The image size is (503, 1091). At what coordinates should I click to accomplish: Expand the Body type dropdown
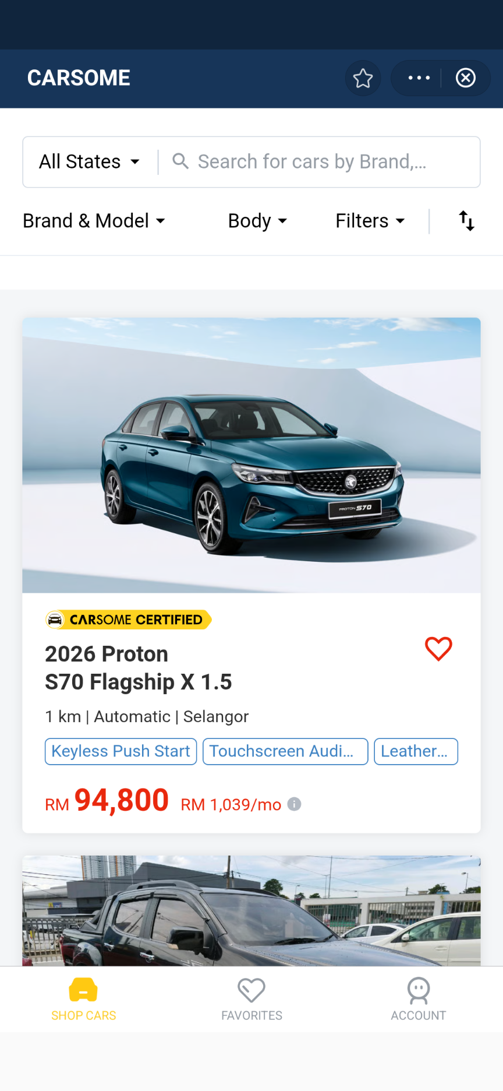tap(257, 221)
